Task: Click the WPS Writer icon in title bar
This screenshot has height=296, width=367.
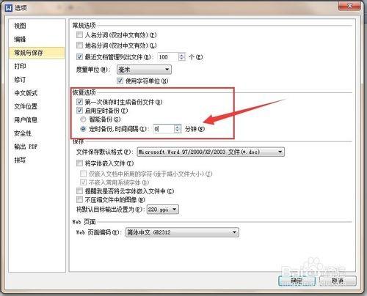Action: click(9, 8)
